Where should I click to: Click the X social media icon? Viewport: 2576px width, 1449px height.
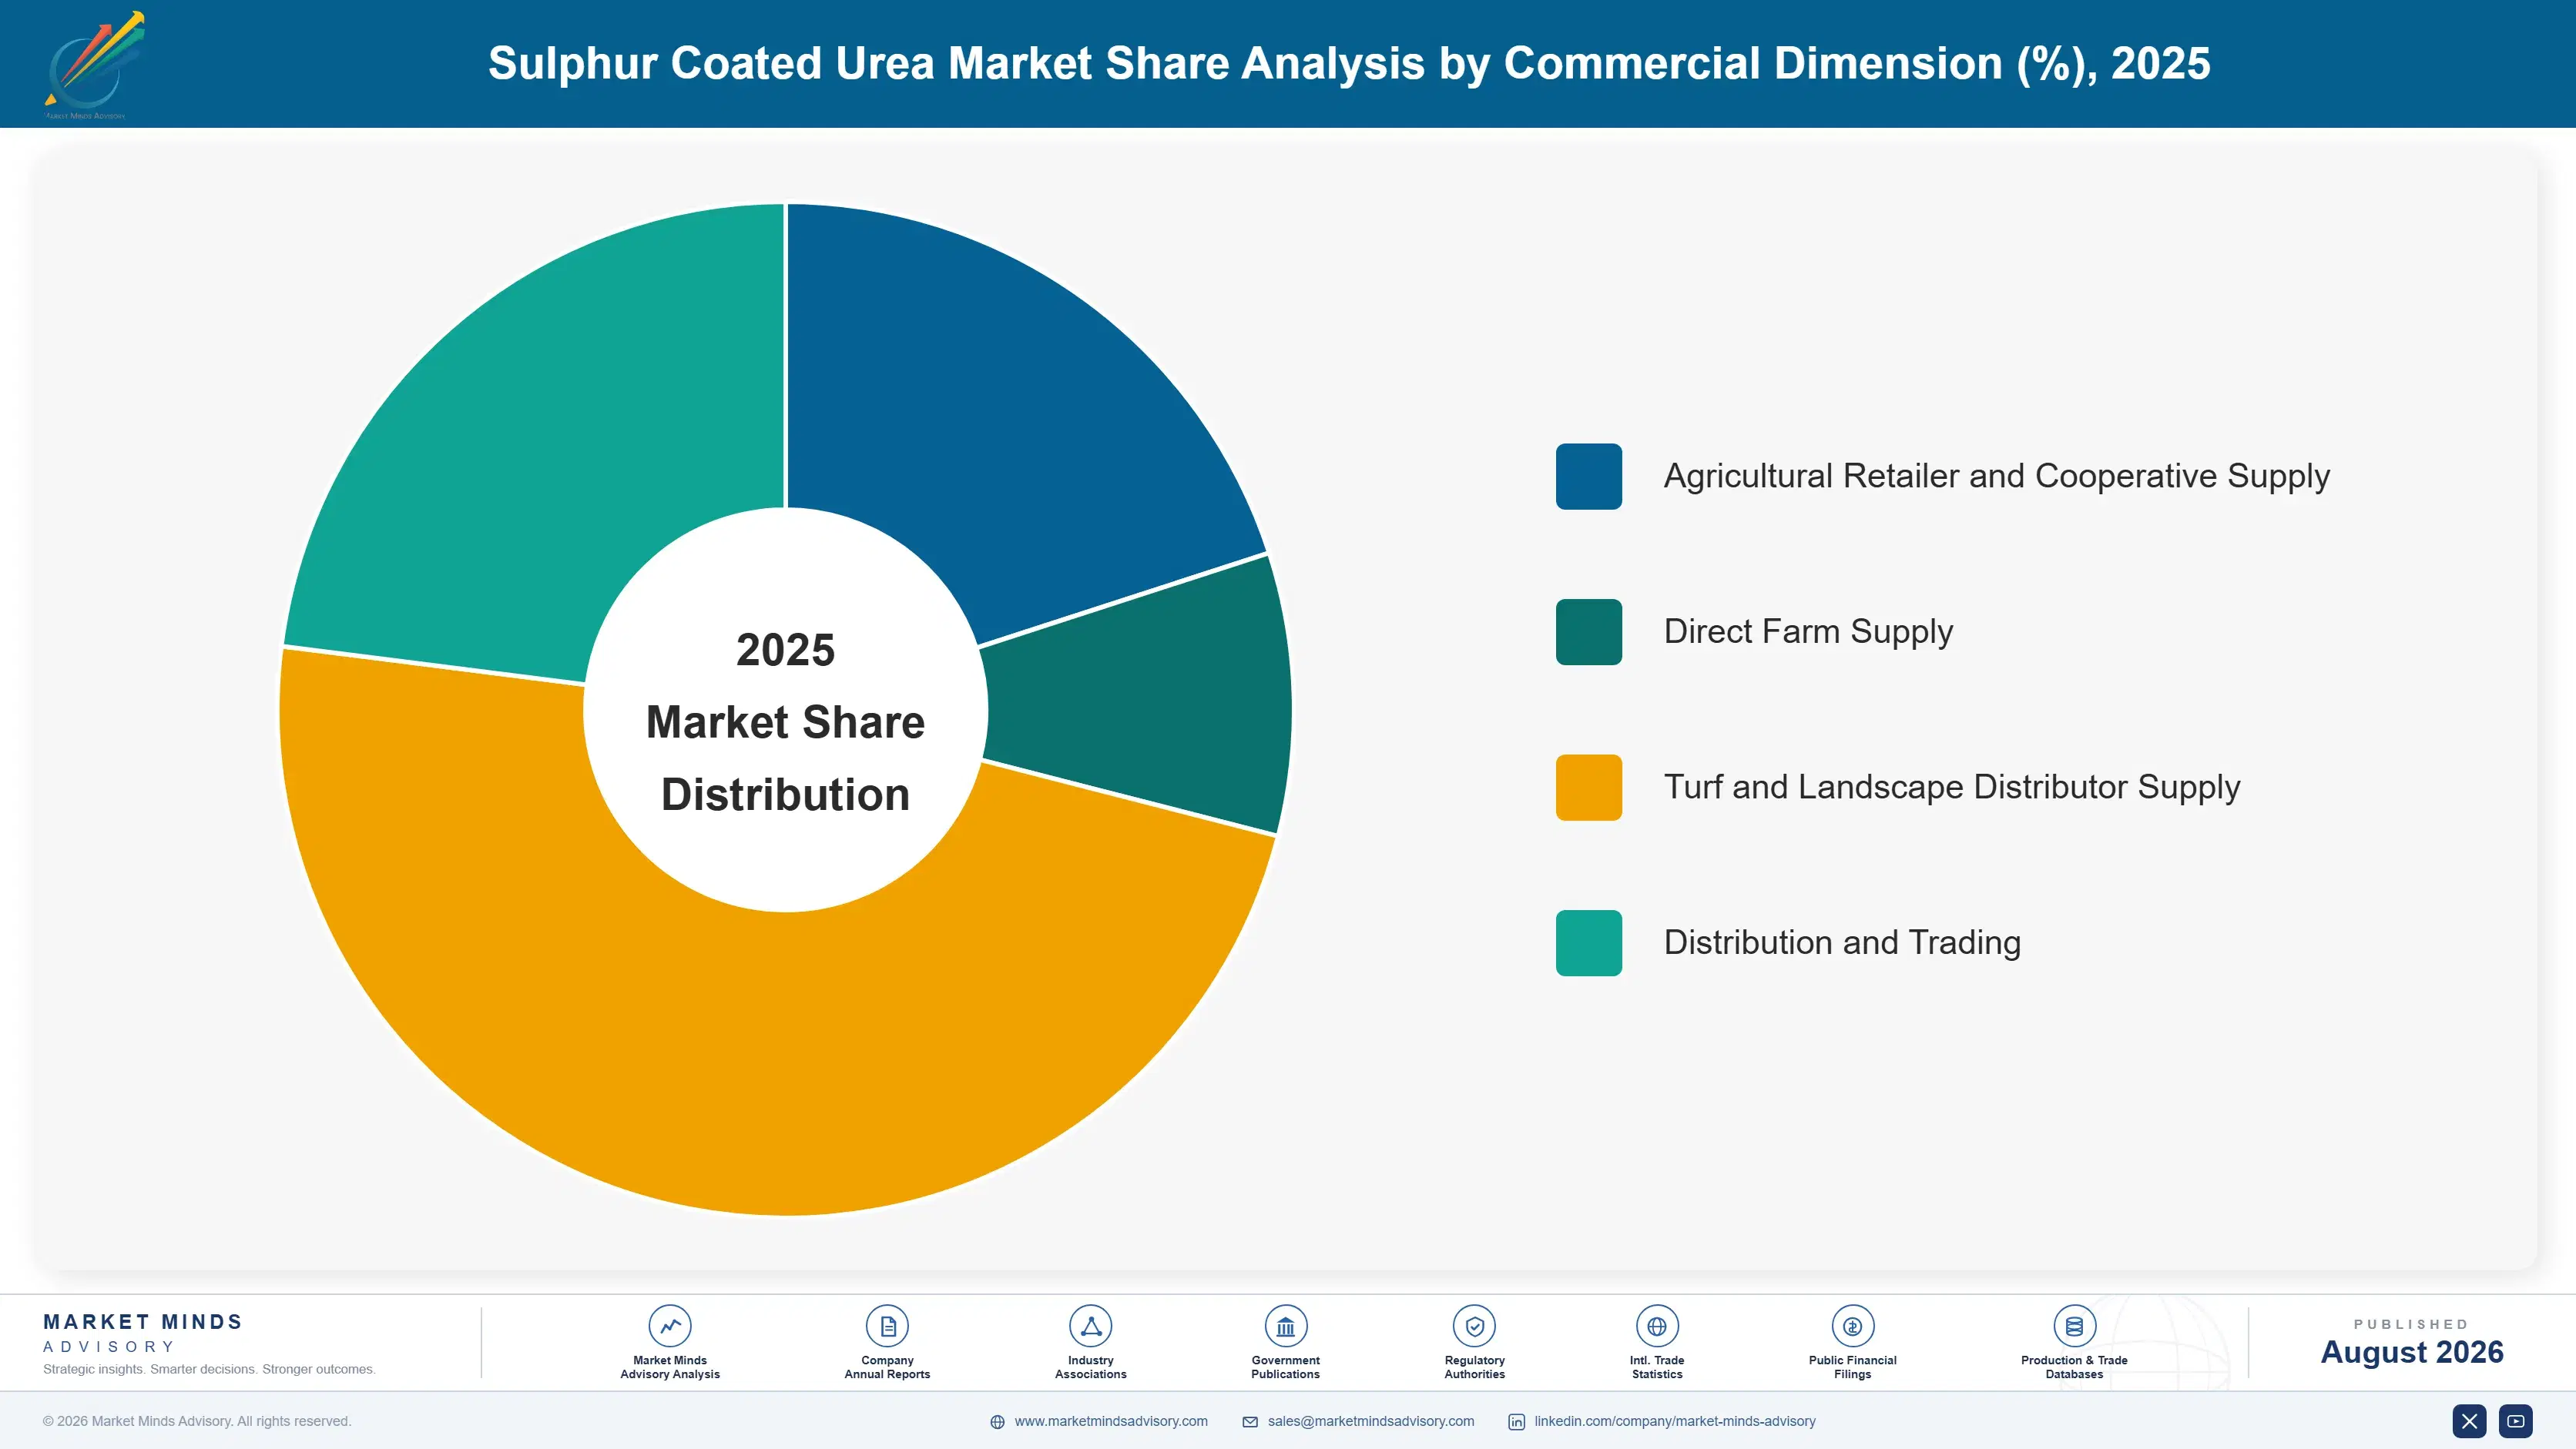click(x=2469, y=1421)
